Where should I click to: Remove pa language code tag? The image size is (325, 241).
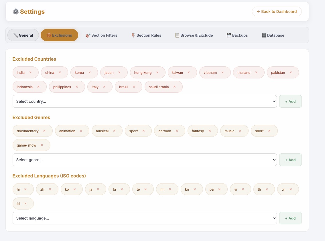pyautogui.click(x=220, y=189)
